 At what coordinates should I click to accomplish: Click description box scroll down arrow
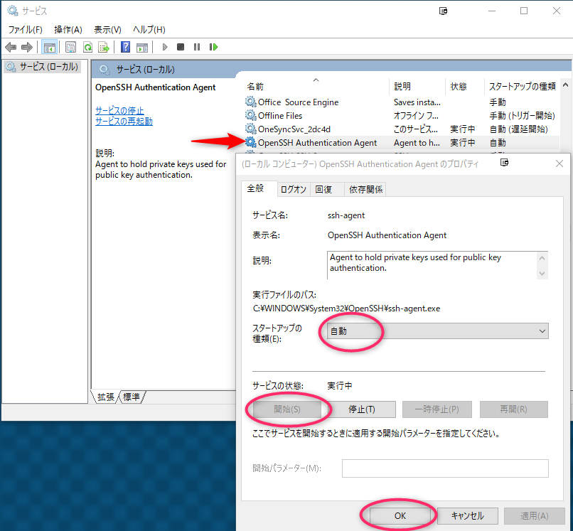click(x=542, y=274)
